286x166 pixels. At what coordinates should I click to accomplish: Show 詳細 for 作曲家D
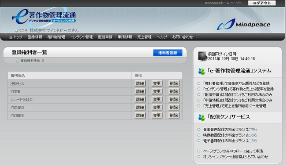(140, 108)
